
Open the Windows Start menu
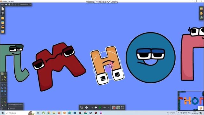tap(3, 113)
